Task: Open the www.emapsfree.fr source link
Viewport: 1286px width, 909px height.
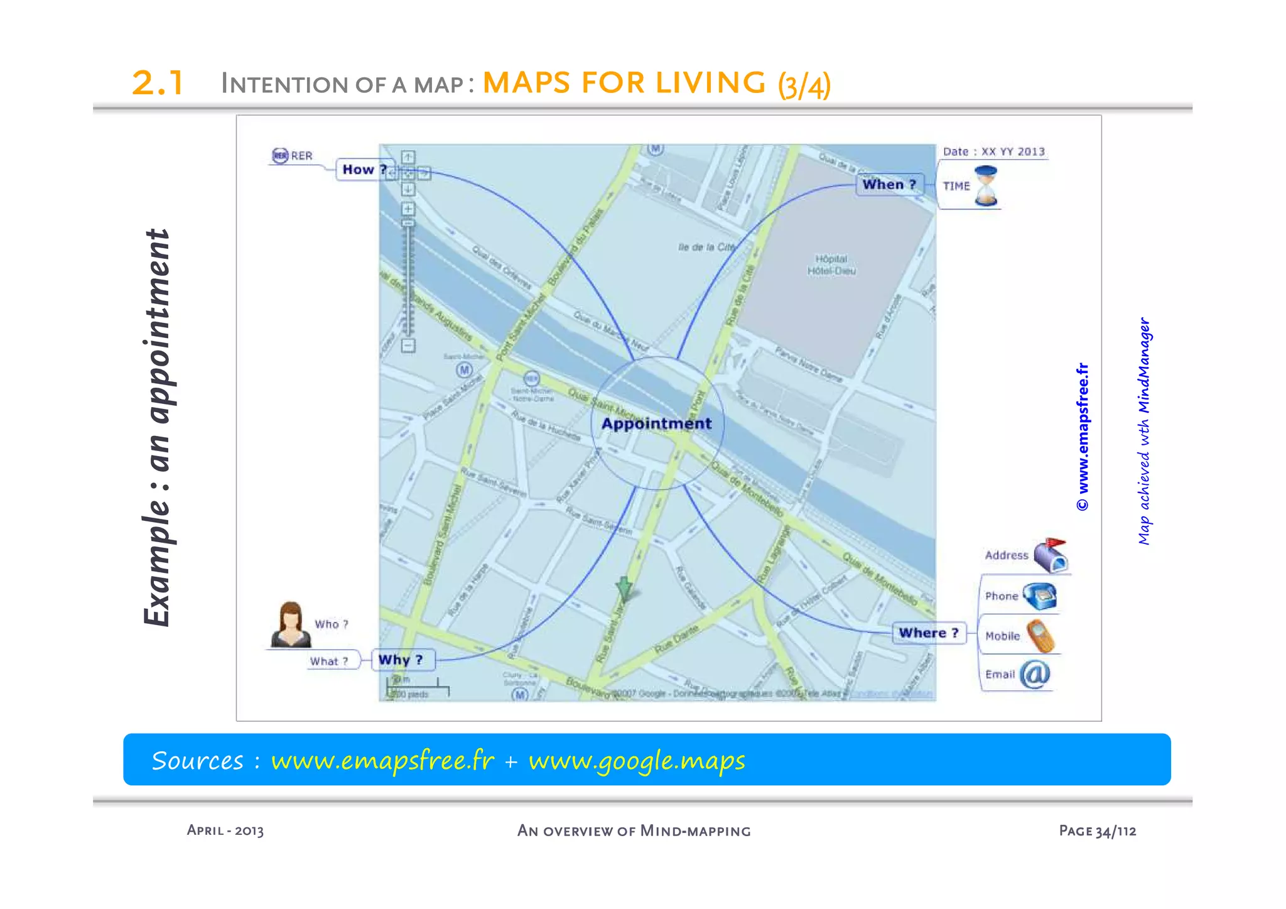Action: point(382,761)
